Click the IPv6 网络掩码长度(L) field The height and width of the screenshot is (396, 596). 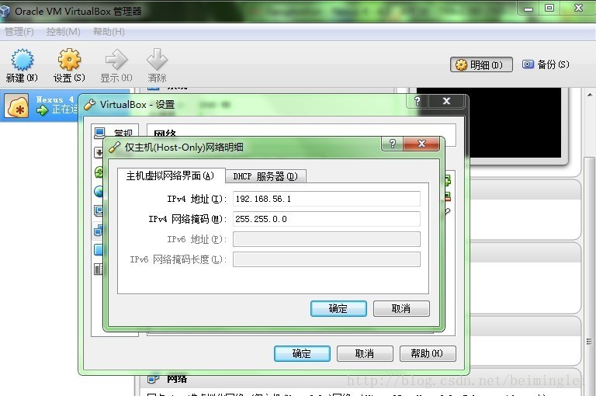327,259
